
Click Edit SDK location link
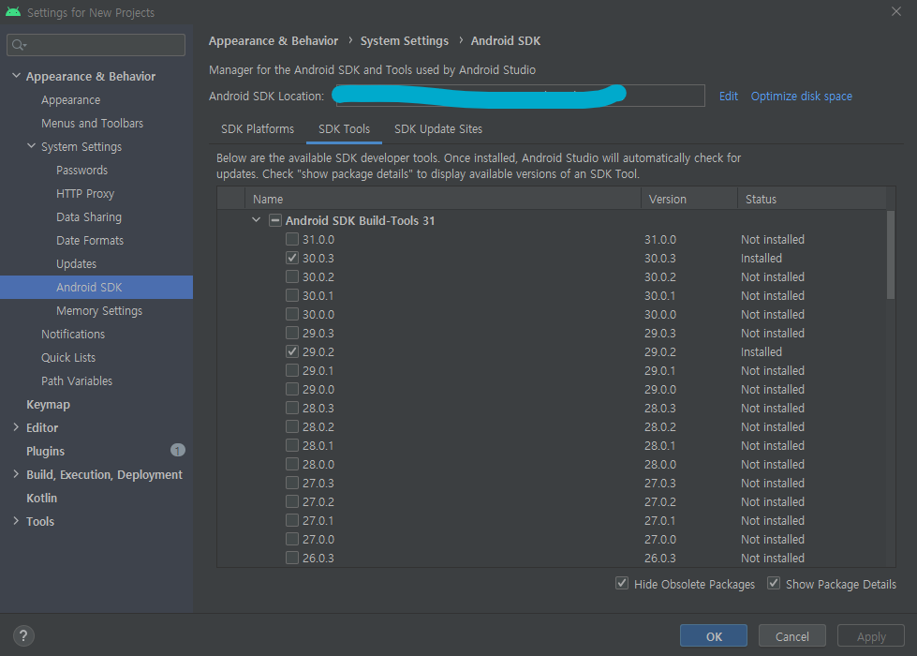click(x=728, y=96)
